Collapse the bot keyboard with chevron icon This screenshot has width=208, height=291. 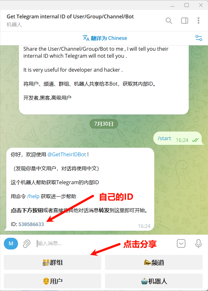[x=181, y=243]
